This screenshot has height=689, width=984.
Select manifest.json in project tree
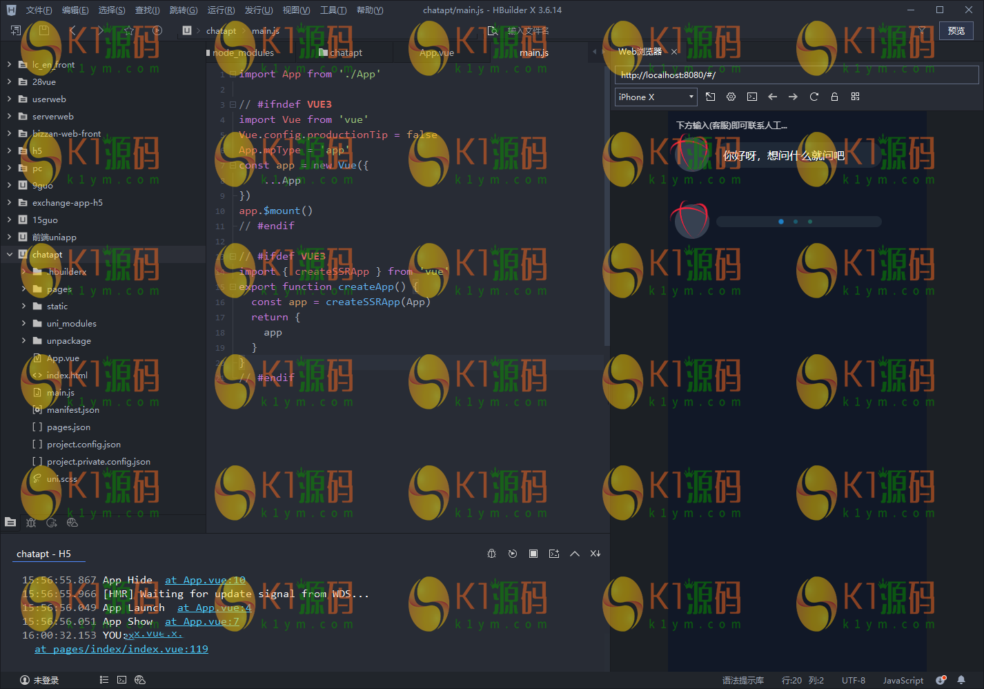pyautogui.click(x=73, y=409)
